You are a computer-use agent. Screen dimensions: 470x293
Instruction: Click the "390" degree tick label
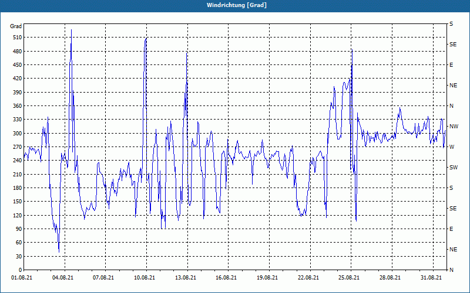coord(18,93)
